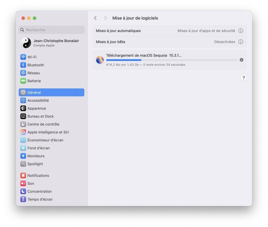Open info for Mises à jour automatiques
The width and height of the screenshot is (268, 227).
coord(241,31)
